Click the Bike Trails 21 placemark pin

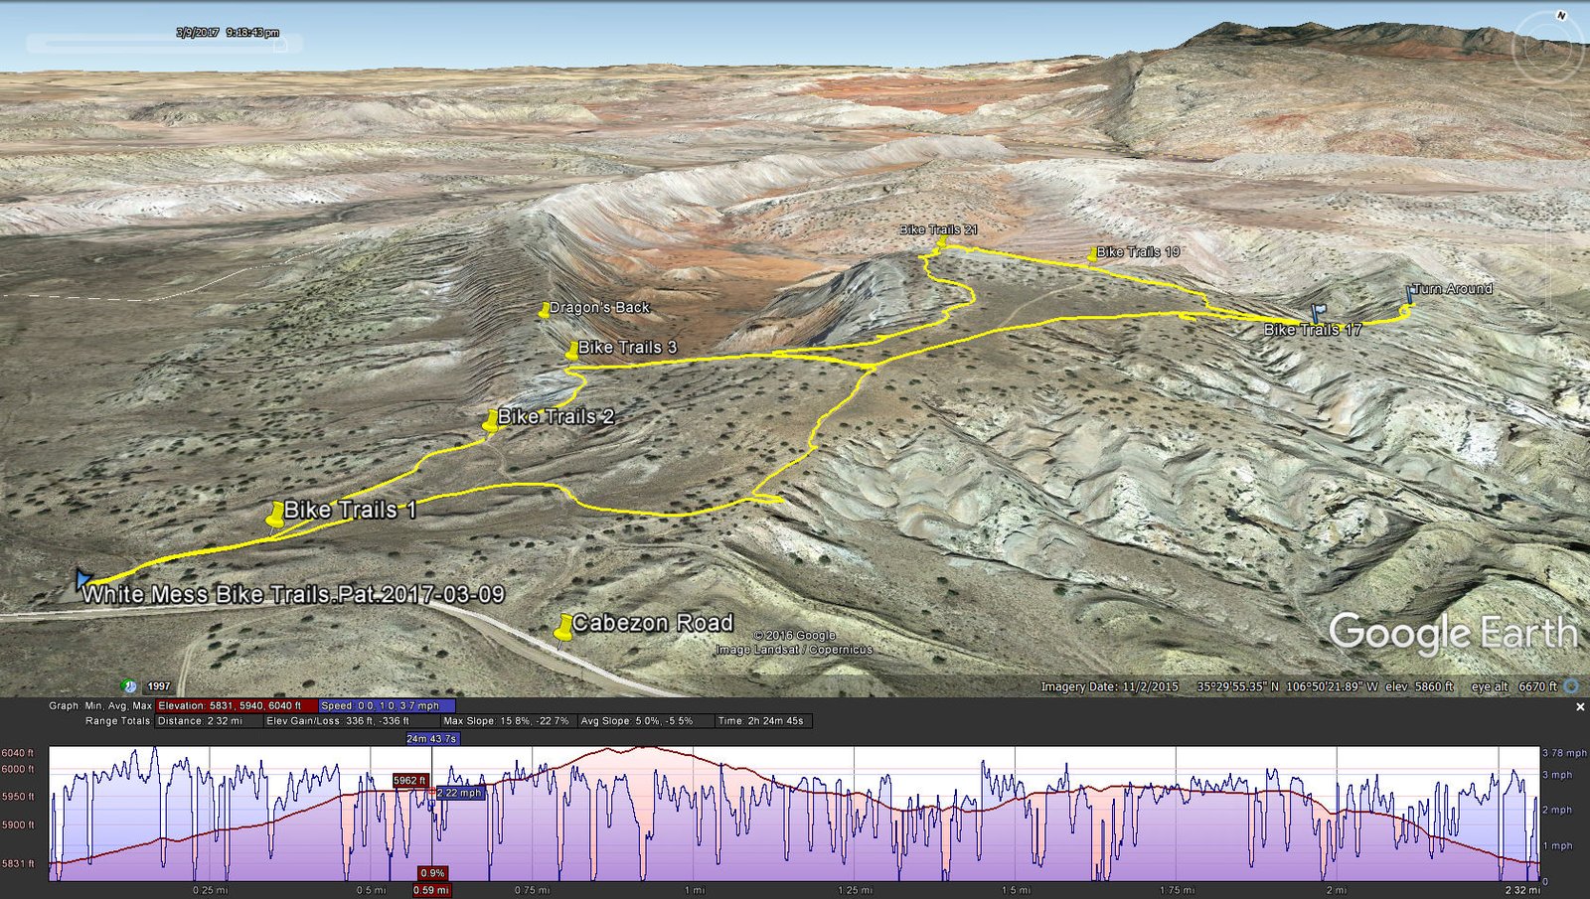941,241
